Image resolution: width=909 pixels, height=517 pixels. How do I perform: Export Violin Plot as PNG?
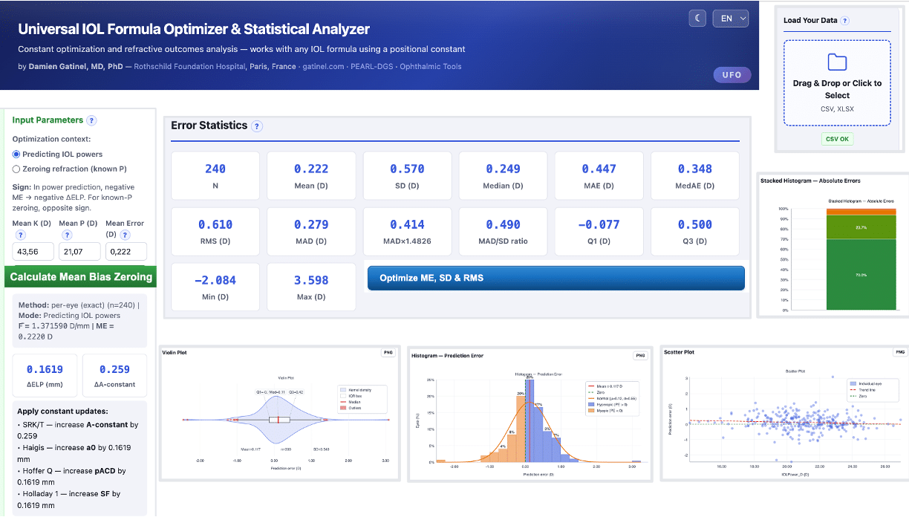pos(389,353)
